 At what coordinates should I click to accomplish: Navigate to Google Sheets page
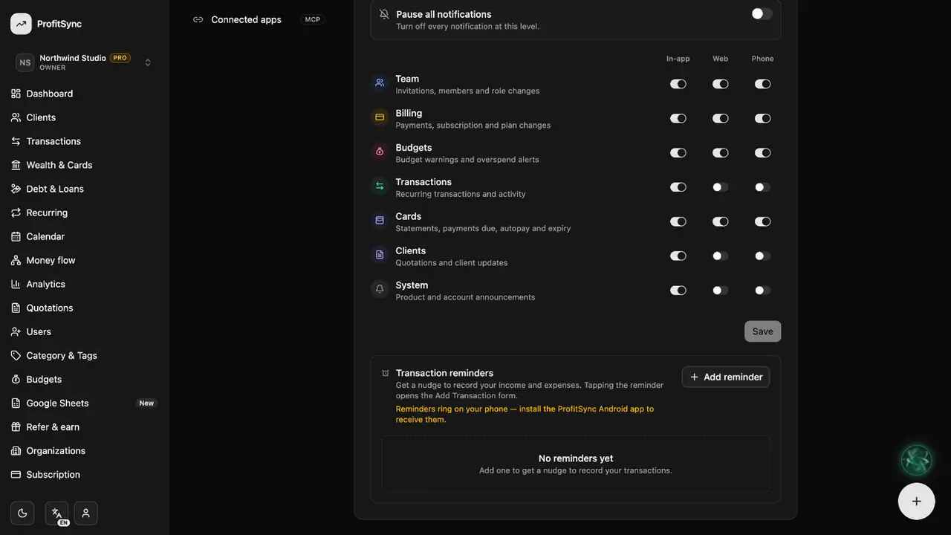coord(85,403)
